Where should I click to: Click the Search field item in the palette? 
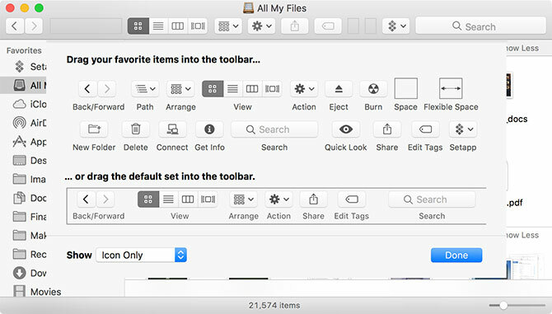pos(274,129)
